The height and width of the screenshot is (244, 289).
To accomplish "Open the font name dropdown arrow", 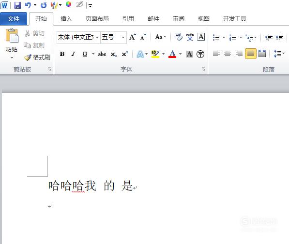I will point(97,37).
